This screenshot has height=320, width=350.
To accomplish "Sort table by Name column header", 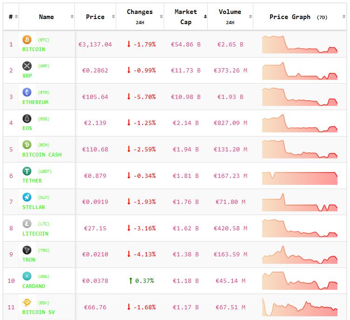I will click(46, 17).
